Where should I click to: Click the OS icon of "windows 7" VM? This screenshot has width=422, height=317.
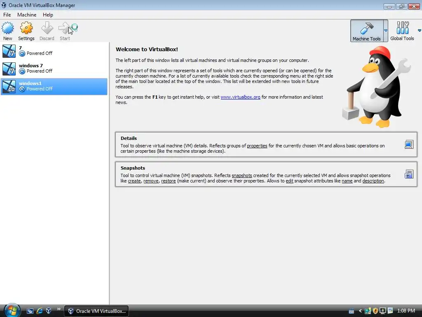(x=9, y=69)
